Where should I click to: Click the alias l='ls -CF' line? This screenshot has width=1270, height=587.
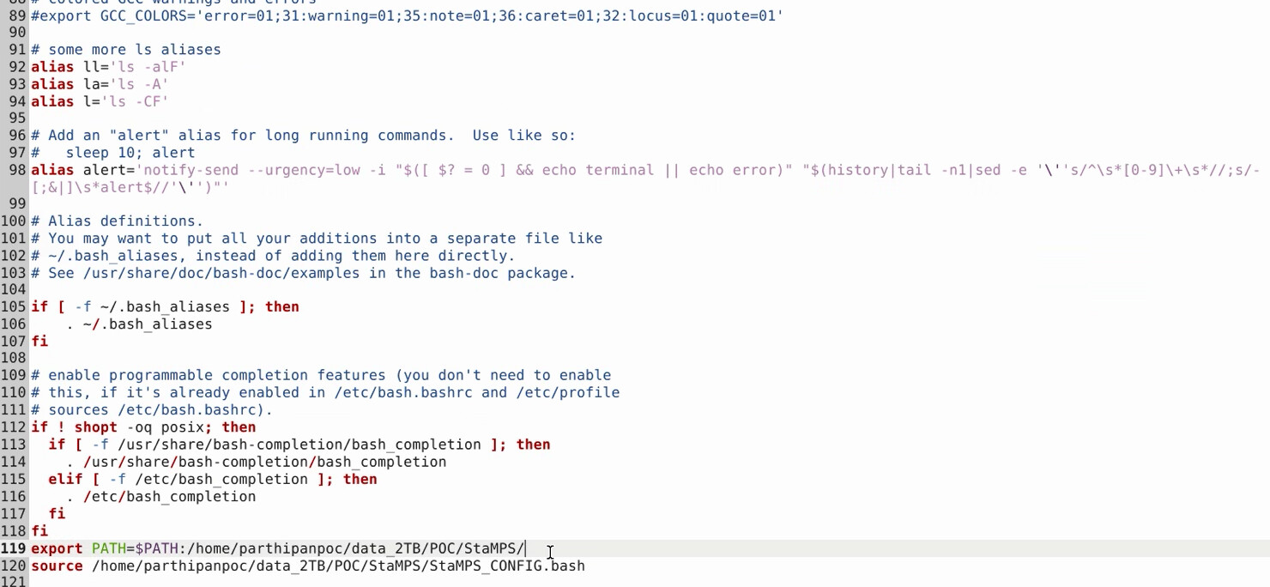point(100,101)
